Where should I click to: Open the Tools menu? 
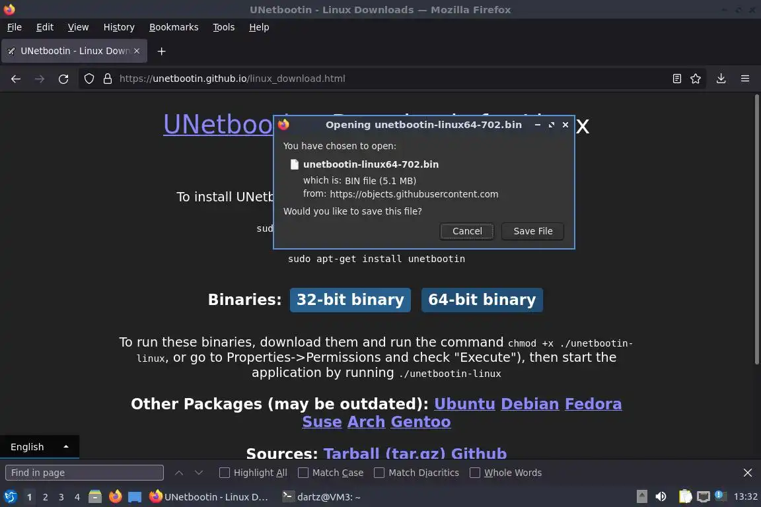[224, 27]
